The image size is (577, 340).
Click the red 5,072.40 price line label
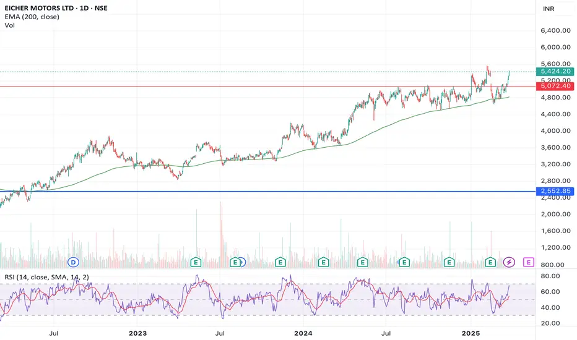click(x=555, y=86)
